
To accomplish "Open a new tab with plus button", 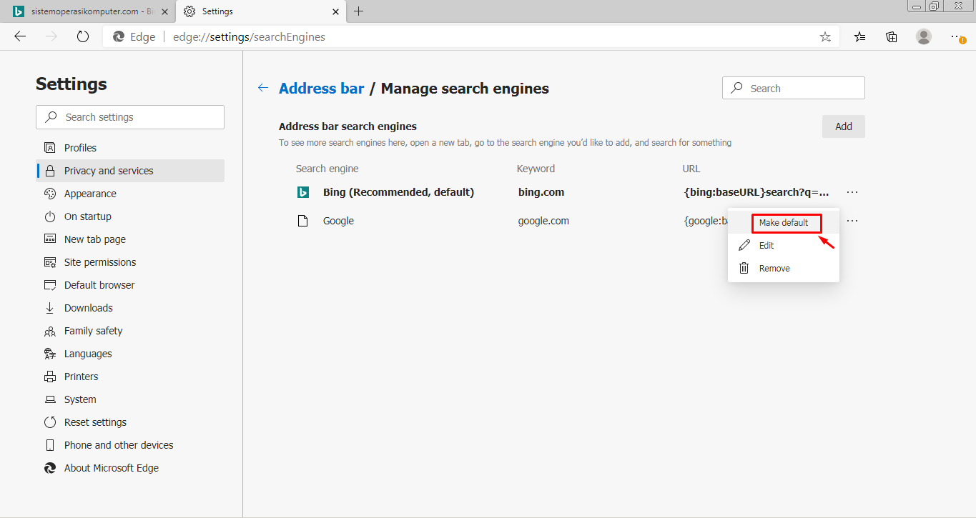I will pos(359,11).
